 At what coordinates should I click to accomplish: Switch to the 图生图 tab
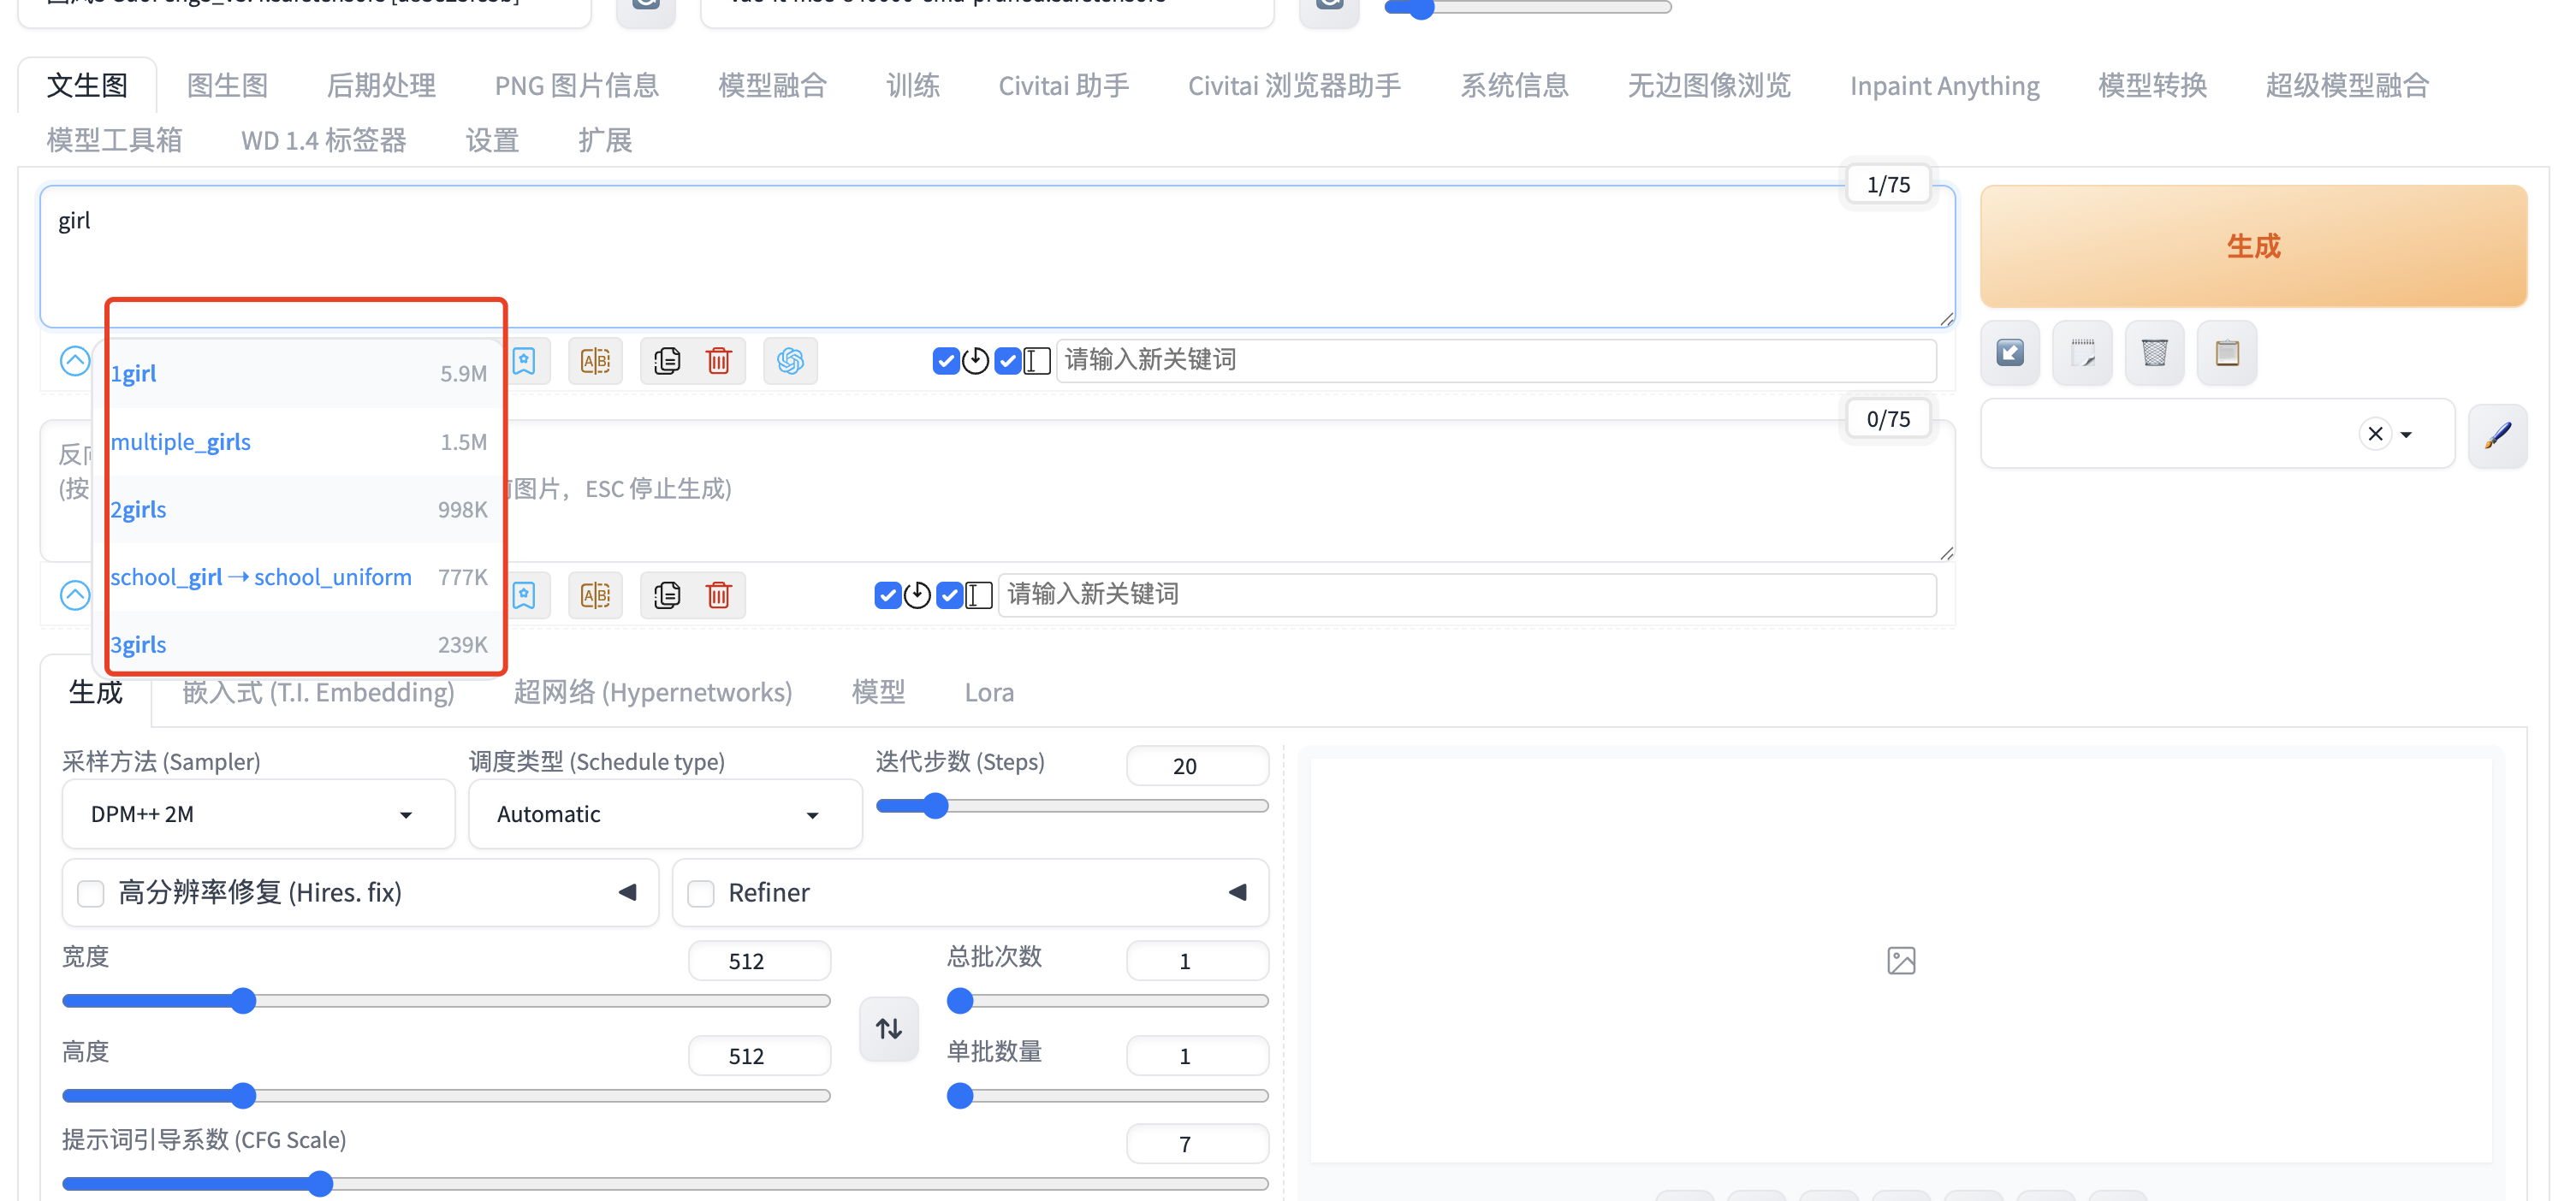click(227, 86)
